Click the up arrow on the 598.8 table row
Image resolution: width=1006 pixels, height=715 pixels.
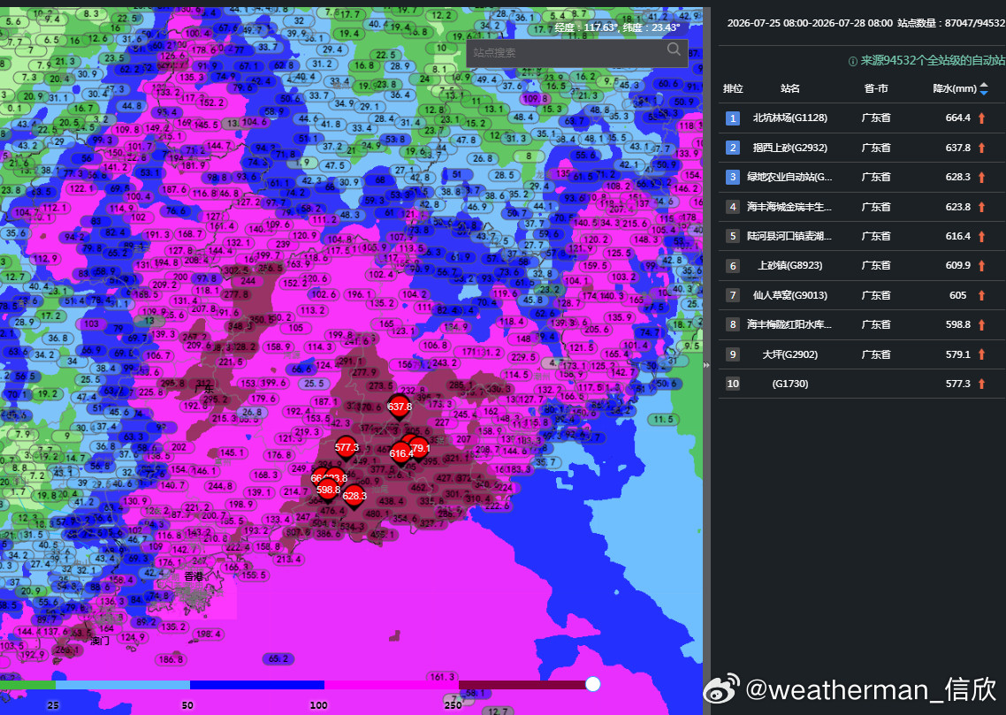(x=981, y=324)
